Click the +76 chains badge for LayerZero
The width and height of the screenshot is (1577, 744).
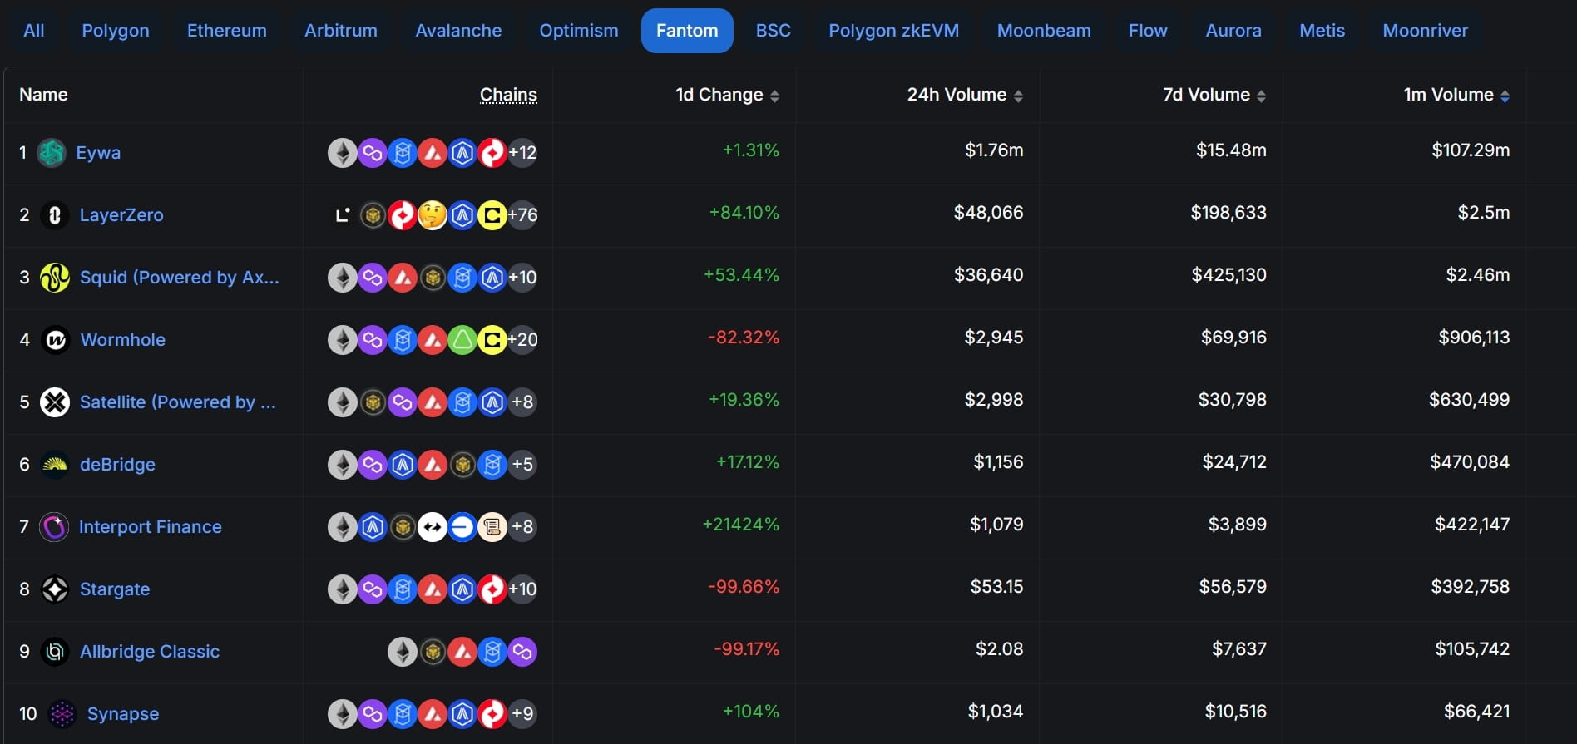click(x=522, y=215)
